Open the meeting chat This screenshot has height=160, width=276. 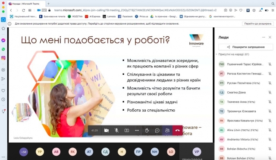pos(157,130)
